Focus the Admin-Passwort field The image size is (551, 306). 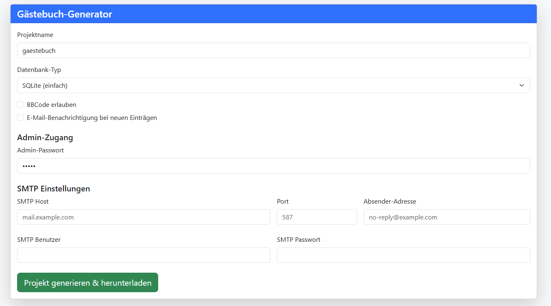coord(273,166)
